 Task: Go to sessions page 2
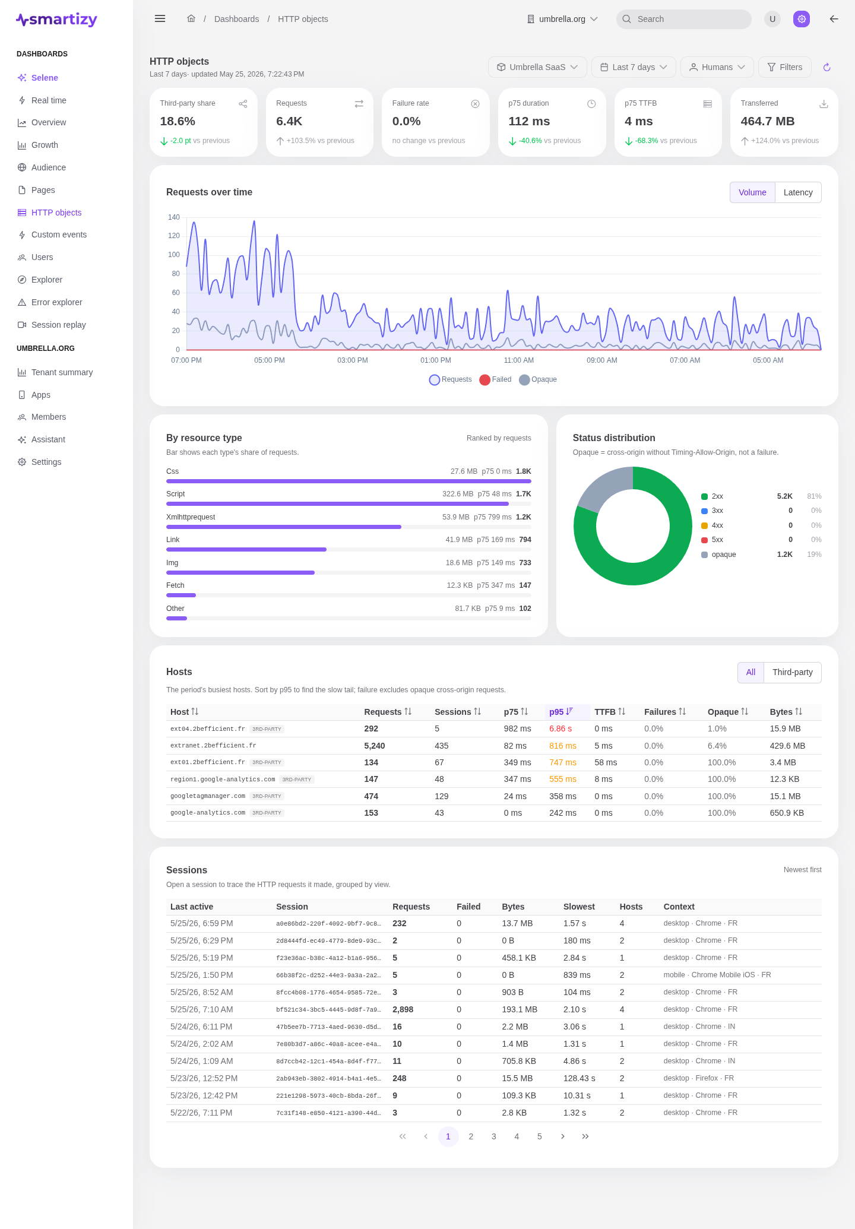[471, 1136]
